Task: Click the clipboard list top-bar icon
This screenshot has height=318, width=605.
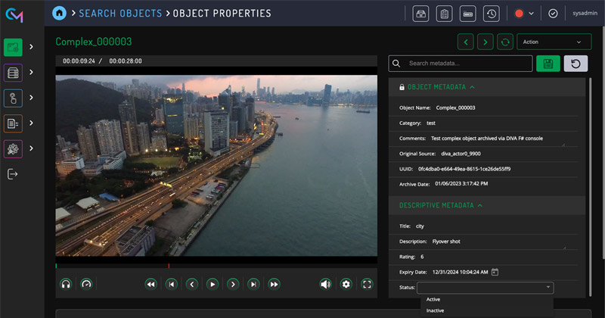Action: [444, 14]
